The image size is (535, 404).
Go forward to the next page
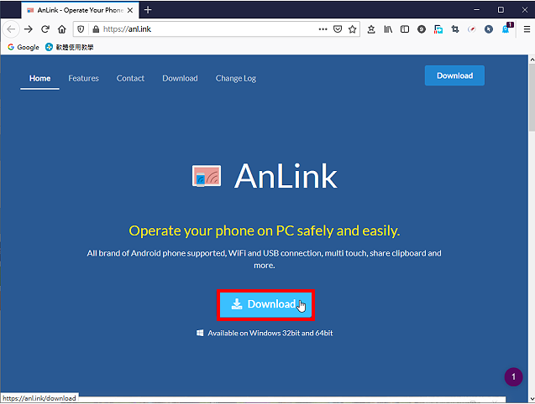click(x=29, y=29)
